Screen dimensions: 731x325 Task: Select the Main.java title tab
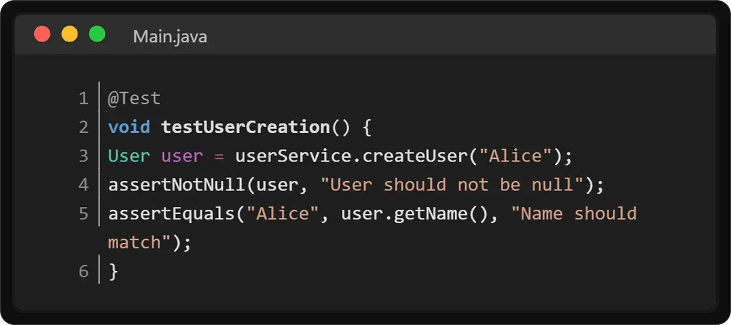[170, 37]
